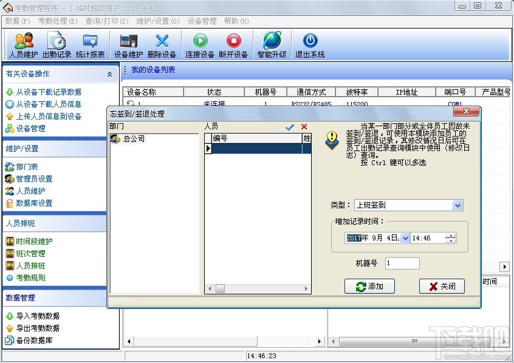
Task: Click 波特率 column header
Action: pos(357,92)
